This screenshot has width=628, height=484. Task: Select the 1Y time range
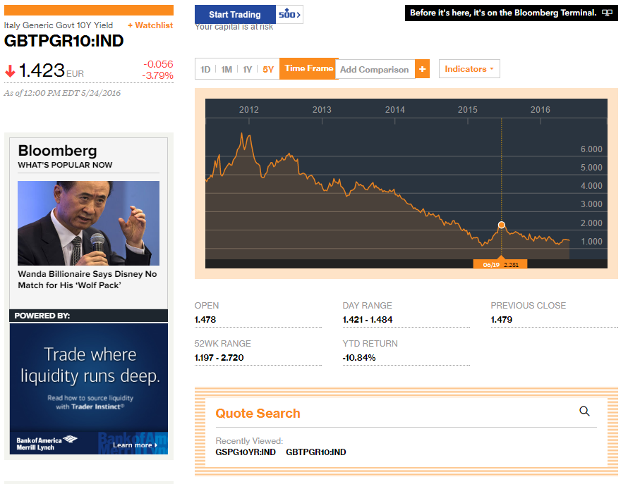pos(247,69)
